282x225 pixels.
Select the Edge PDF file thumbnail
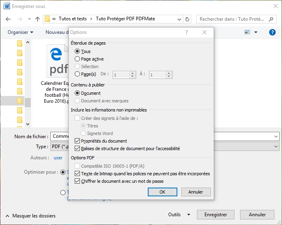click(58, 61)
